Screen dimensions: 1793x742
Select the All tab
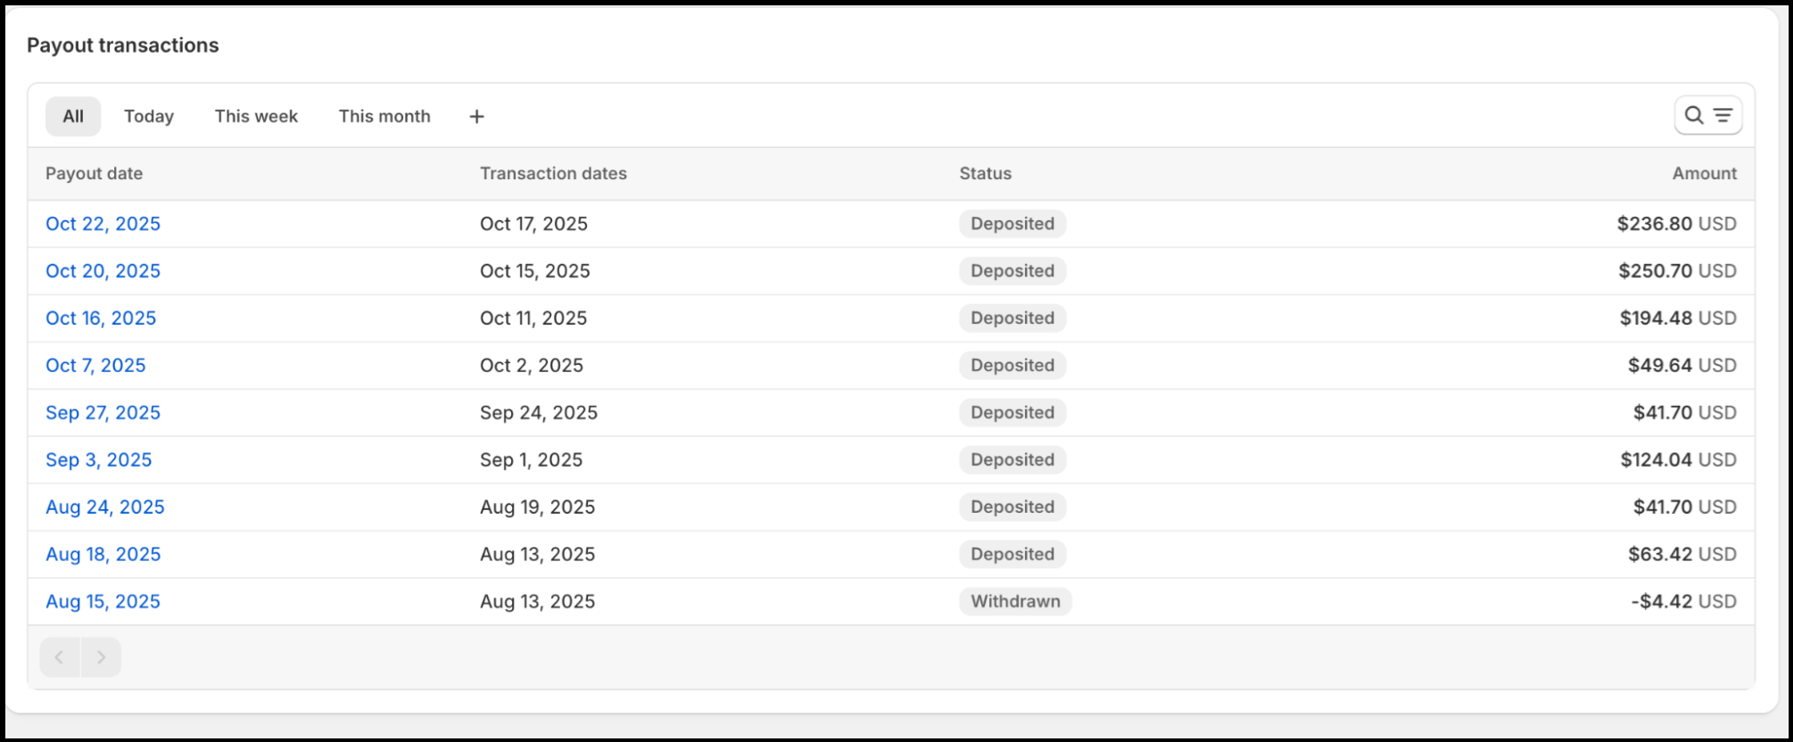tap(73, 117)
